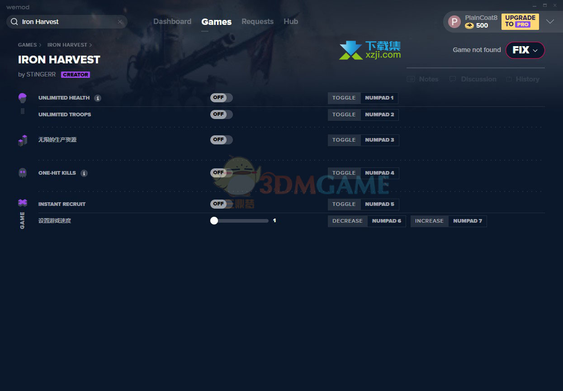Click the purple helmet player category icon
The width and height of the screenshot is (563, 391).
click(23, 97)
